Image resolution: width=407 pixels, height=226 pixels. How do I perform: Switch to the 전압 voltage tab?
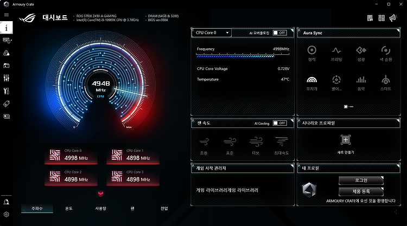click(164, 208)
